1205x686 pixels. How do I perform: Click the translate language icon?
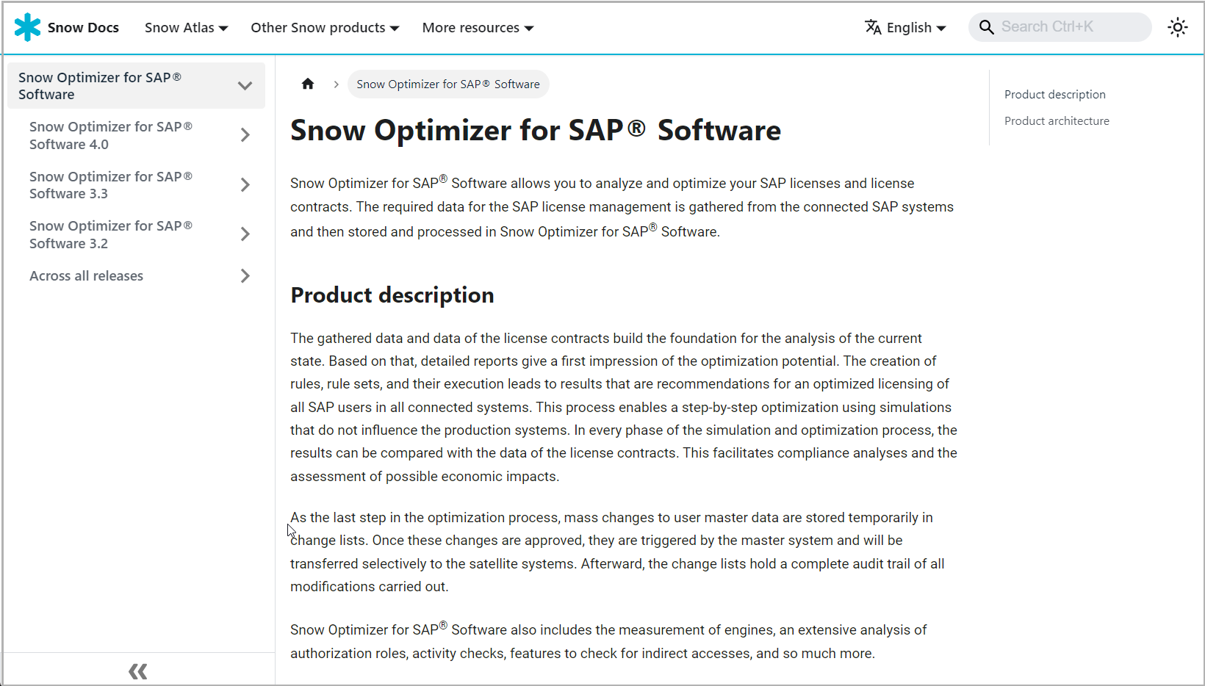tap(873, 27)
